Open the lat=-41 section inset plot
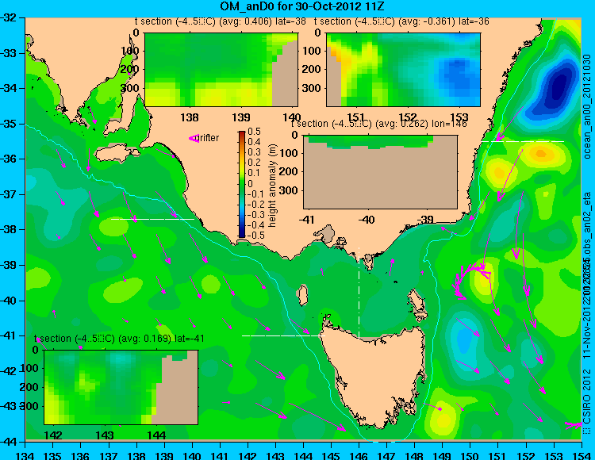595x460 pixels. tap(121, 387)
